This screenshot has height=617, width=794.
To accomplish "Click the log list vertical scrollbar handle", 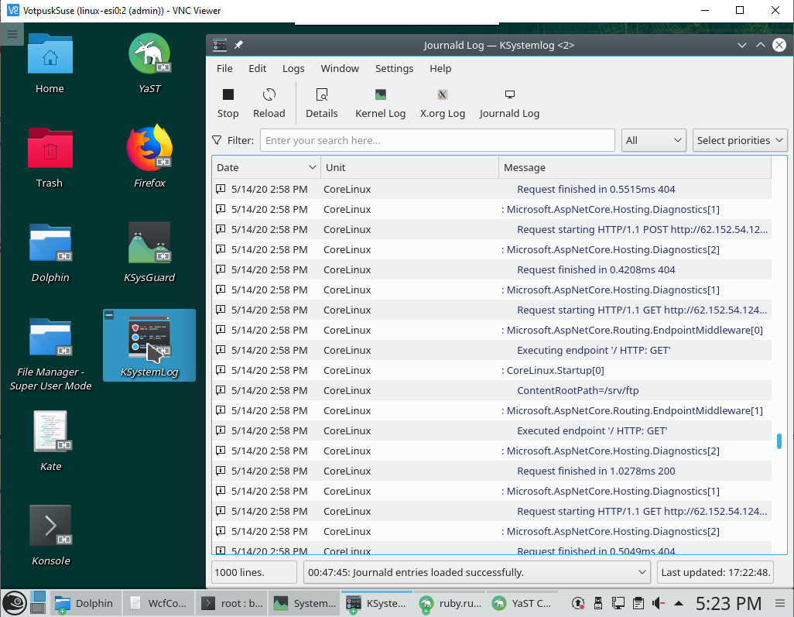I will click(x=779, y=440).
